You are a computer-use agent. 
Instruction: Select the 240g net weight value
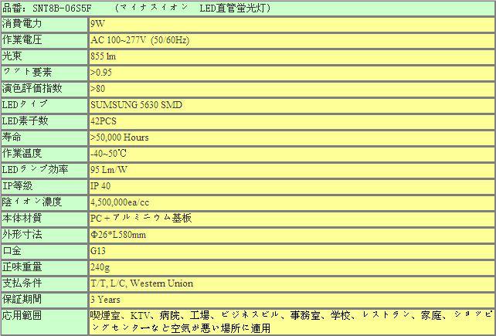coord(100,267)
